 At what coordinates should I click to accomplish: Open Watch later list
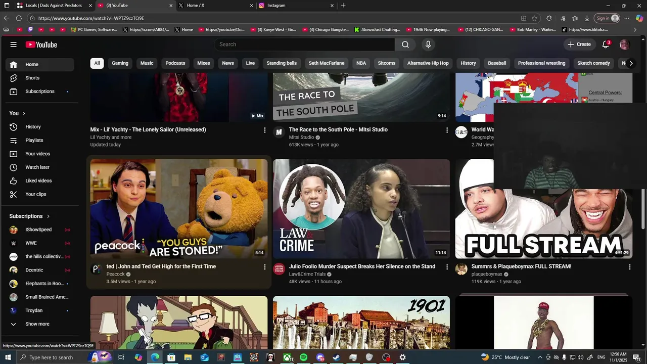(40, 167)
